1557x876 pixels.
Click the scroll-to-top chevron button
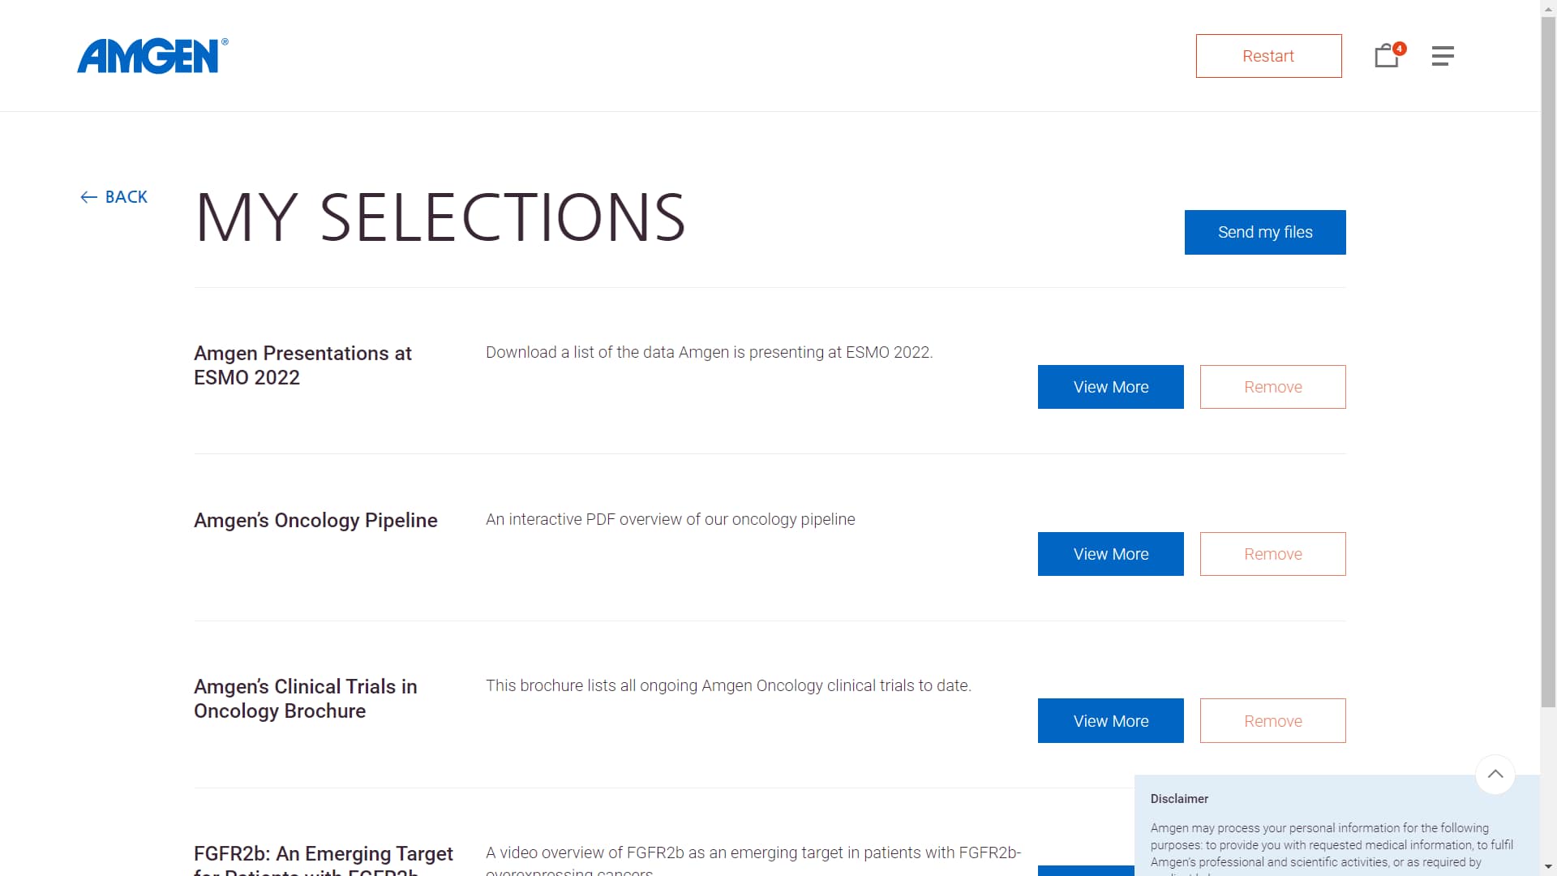(1495, 774)
